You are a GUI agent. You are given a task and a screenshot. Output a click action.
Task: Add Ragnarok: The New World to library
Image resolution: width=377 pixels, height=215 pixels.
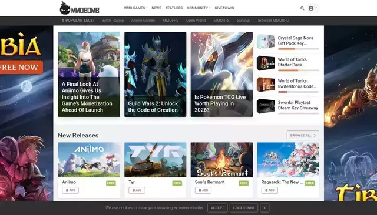pos(270,190)
